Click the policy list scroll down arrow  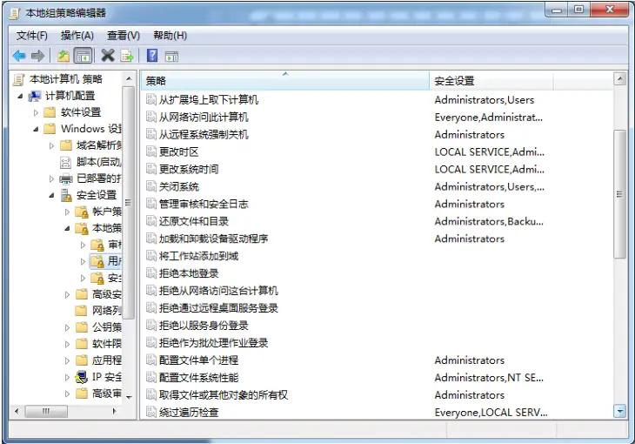click(619, 411)
